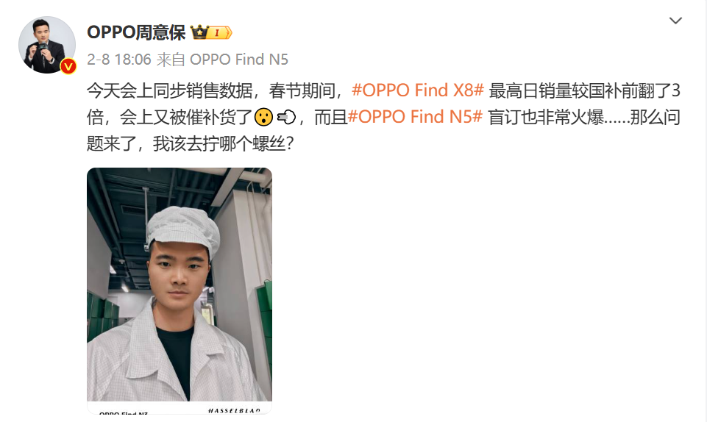
Task: Click the text 会上又被催补货了
Action: tap(185, 117)
